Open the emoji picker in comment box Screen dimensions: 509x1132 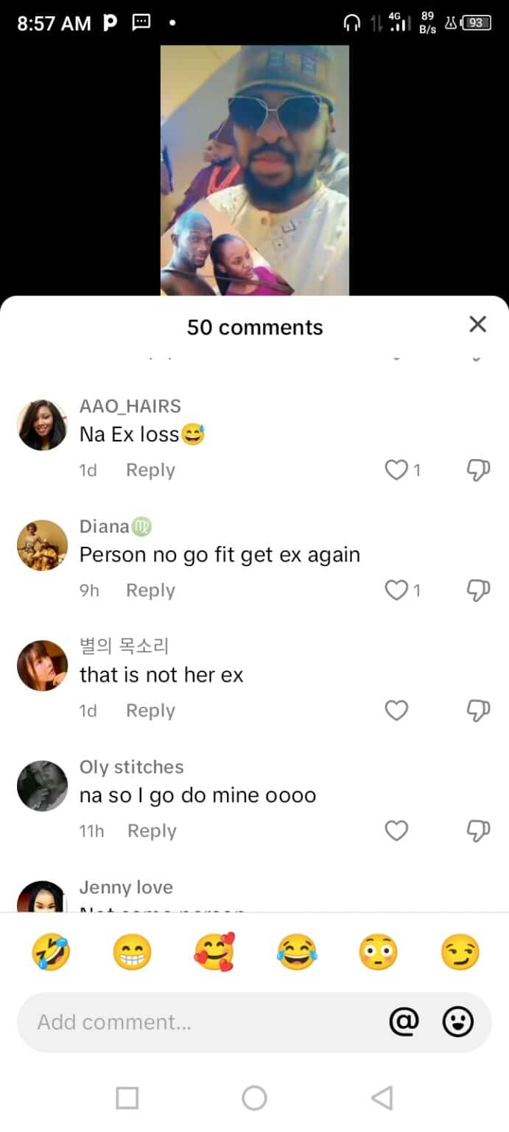457,1021
